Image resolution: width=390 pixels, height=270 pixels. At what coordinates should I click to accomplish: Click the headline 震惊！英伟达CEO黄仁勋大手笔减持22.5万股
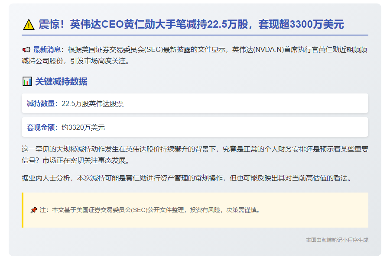point(143,24)
